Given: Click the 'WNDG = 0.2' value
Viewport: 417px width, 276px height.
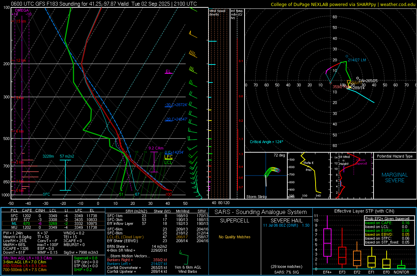Looking at the screenshot, I should pos(74,233).
